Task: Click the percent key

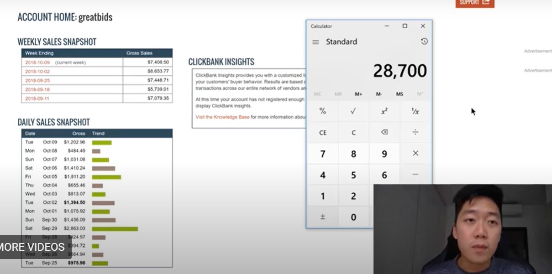Action: [x=322, y=111]
